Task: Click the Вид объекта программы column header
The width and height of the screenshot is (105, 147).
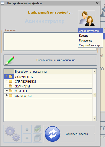Action: [x=53, y=72]
